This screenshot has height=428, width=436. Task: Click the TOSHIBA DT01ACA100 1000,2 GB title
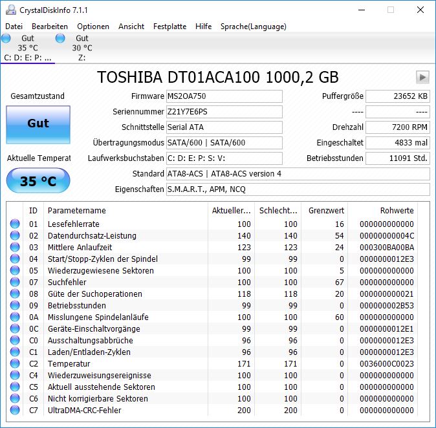218,78
